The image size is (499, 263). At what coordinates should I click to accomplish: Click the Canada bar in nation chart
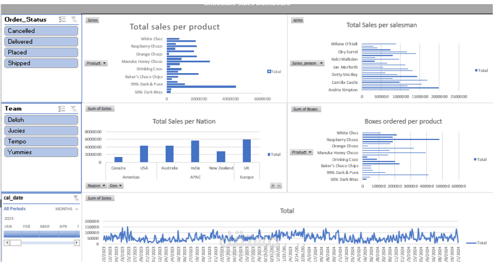click(x=118, y=160)
